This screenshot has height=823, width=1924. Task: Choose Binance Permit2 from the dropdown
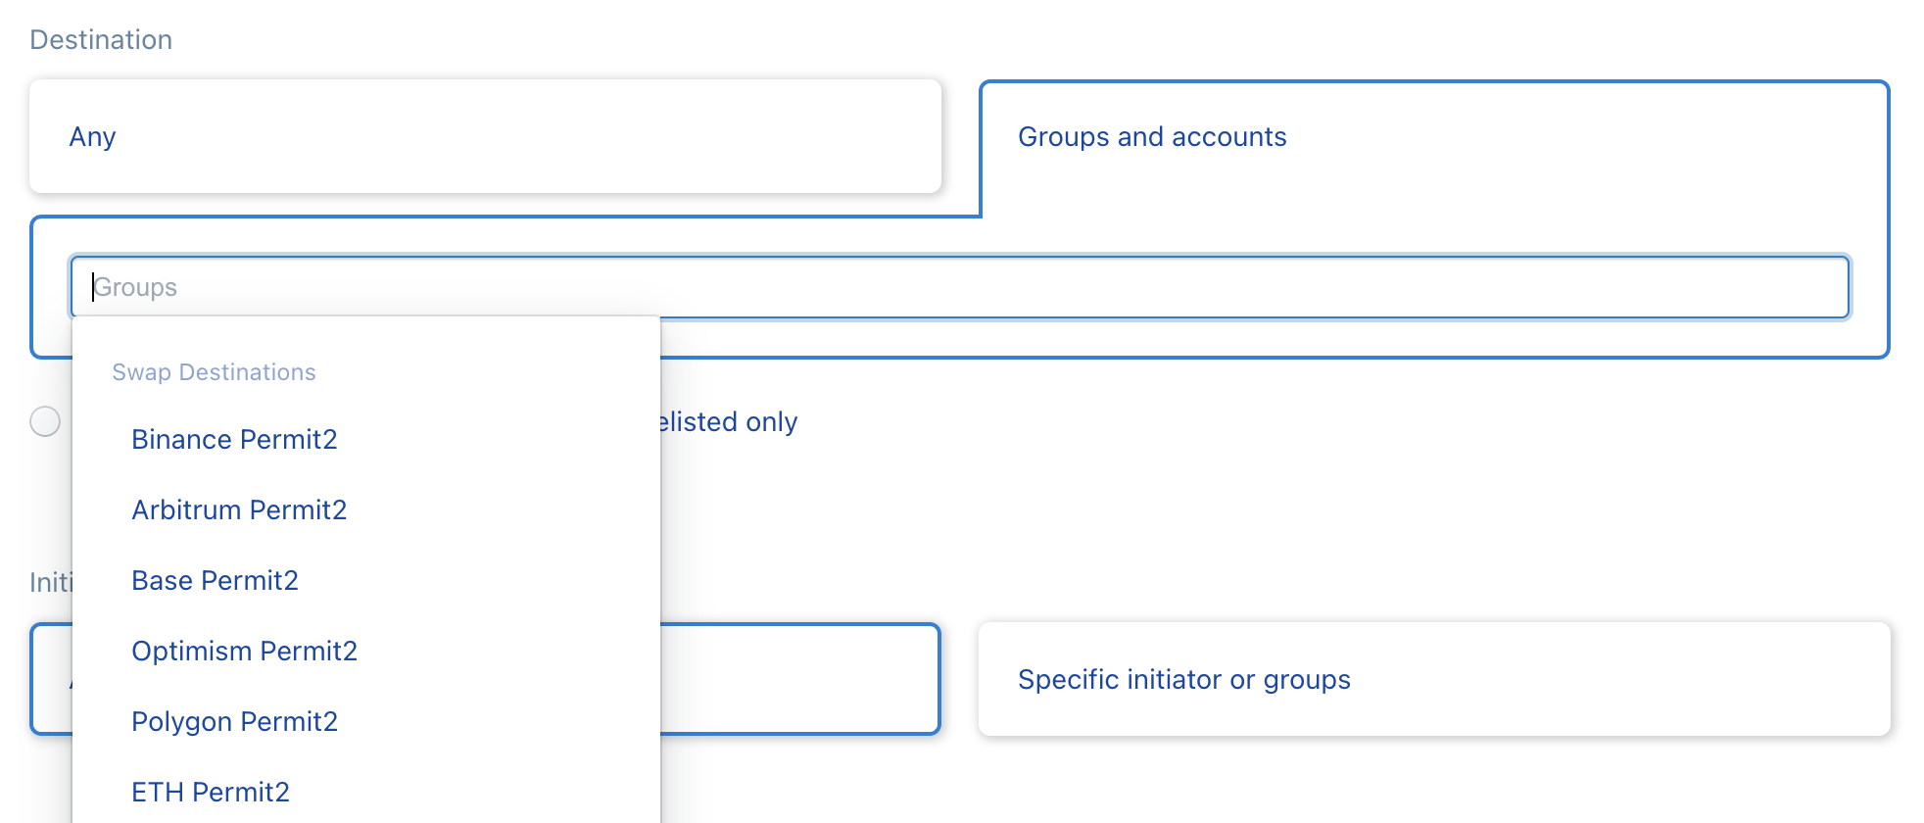point(366,439)
